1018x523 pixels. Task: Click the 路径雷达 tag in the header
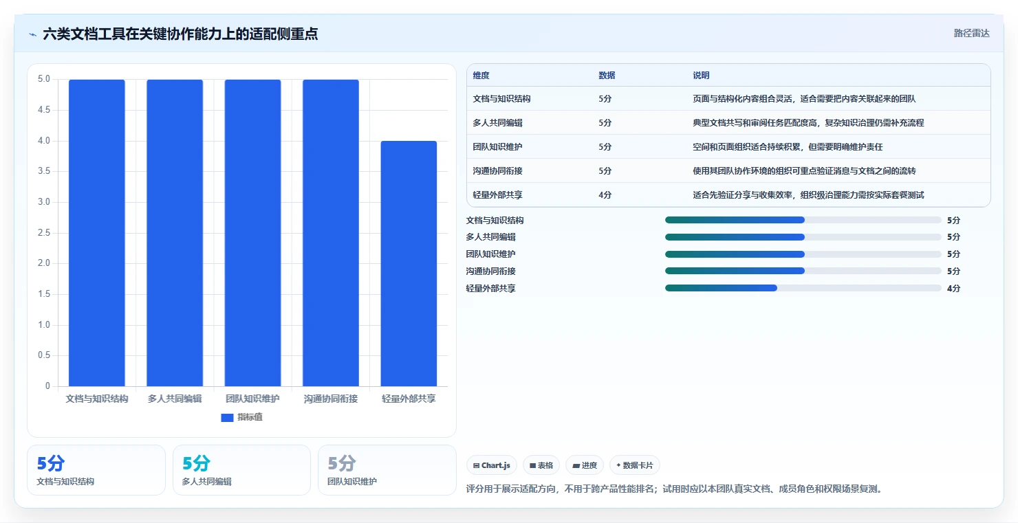pos(972,33)
